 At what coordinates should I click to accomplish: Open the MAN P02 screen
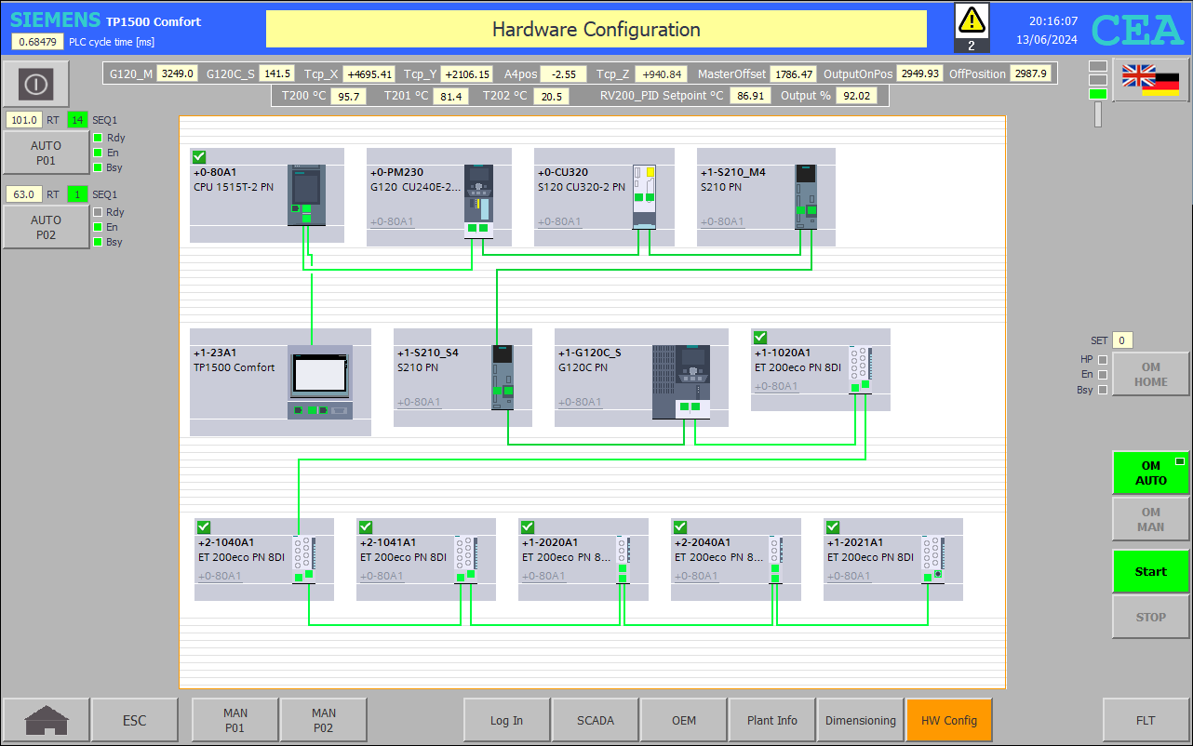point(324,720)
